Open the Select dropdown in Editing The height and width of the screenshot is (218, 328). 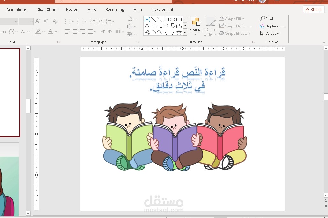click(x=269, y=33)
